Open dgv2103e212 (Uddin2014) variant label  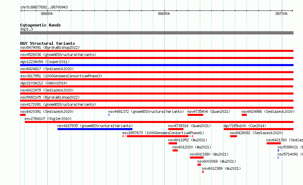point(44,83)
